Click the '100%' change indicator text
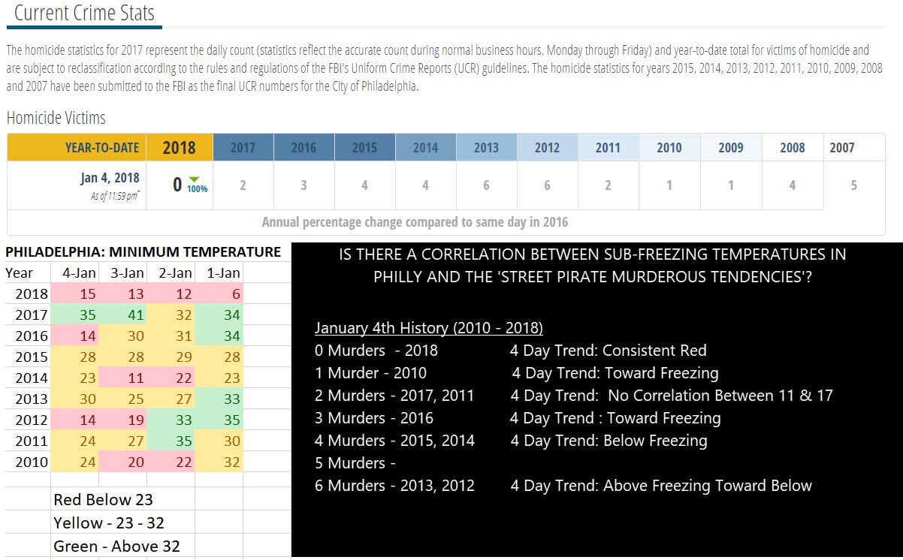Viewport: 903px width, 560px height. coord(198,188)
